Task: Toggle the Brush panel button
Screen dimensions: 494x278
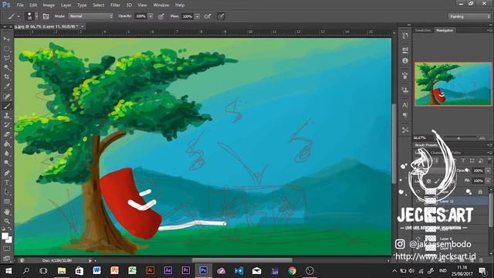Action: tap(46, 16)
